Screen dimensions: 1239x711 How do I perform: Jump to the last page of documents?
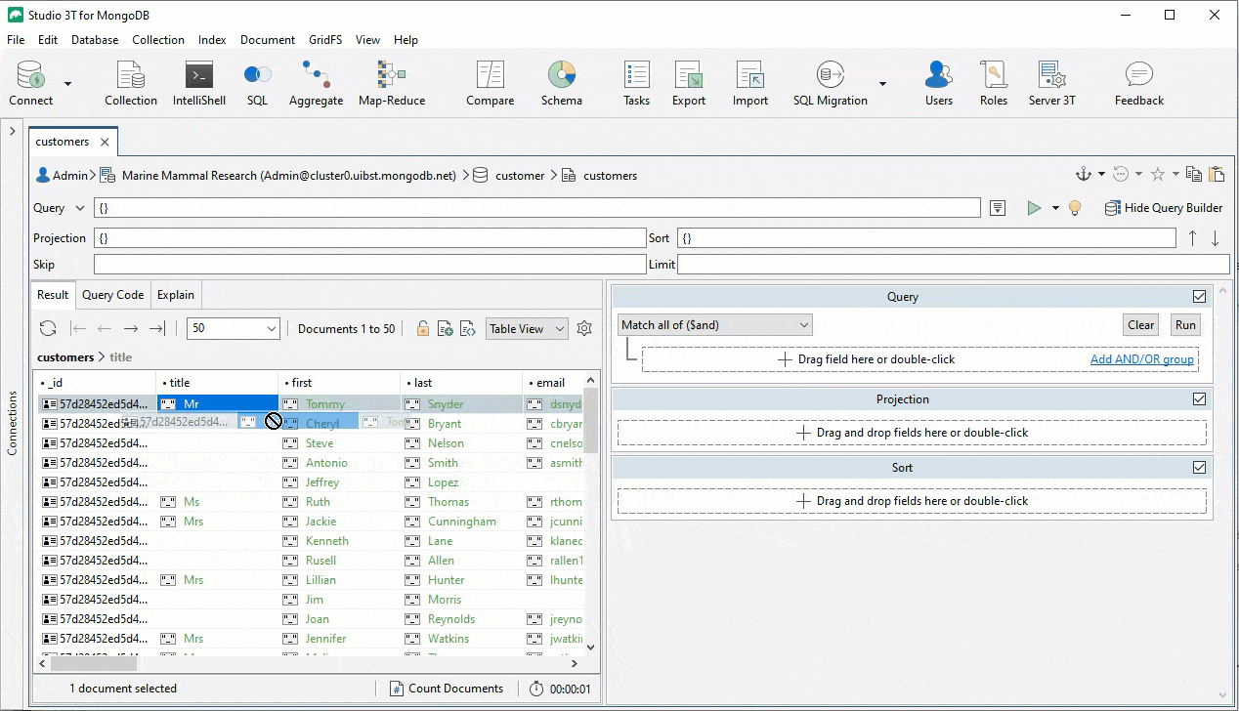click(157, 329)
